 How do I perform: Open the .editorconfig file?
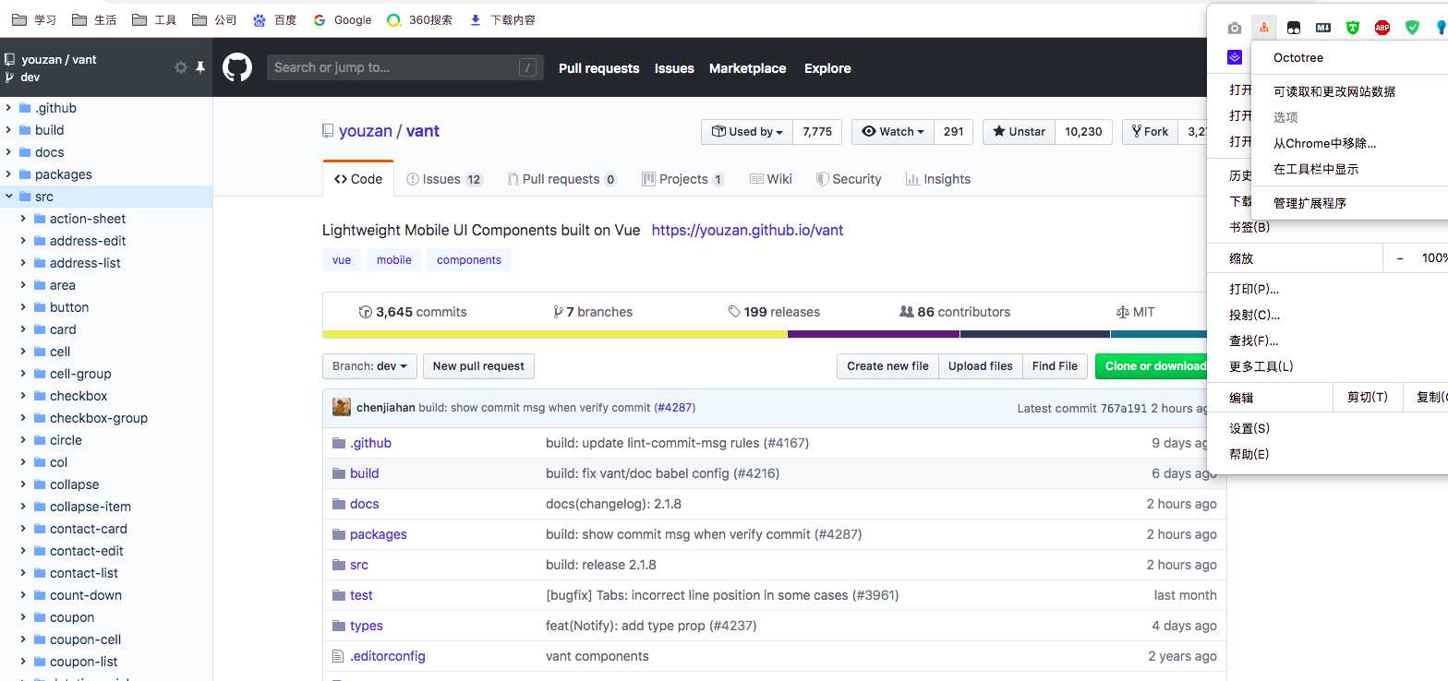click(388, 656)
